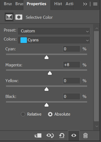Toggle layer visibility eye icon
The height and width of the screenshot is (142, 101).
(74, 135)
